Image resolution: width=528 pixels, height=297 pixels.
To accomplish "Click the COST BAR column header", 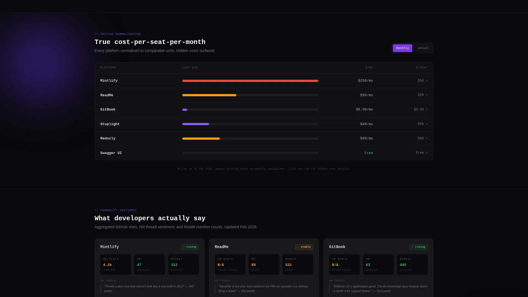I will (x=190, y=68).
